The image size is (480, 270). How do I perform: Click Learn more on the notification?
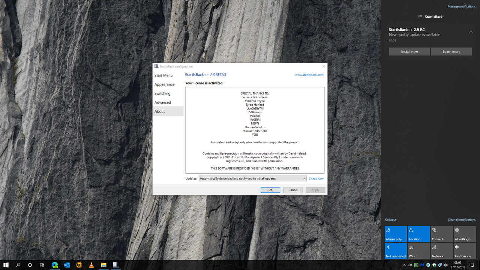pos(451,51)
